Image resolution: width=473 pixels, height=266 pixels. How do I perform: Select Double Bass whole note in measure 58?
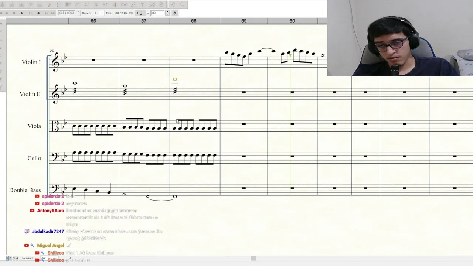click(175, 197)
